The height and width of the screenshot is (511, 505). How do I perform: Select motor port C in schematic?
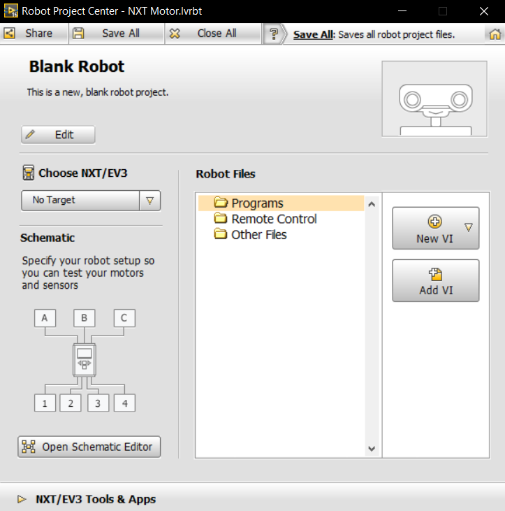[124, 318]
